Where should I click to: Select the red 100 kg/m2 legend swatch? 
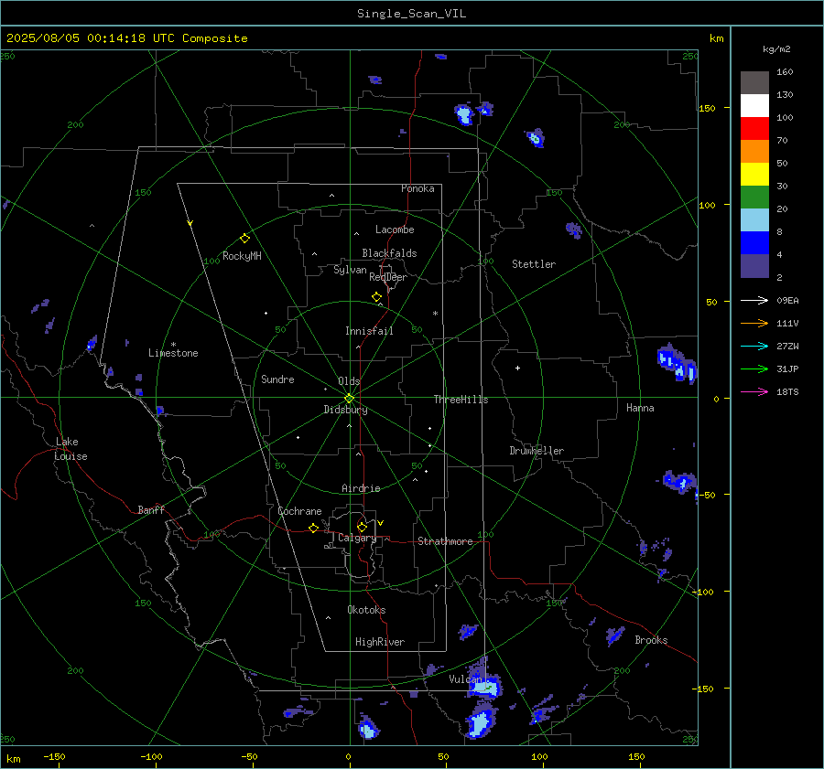point(754,129)
